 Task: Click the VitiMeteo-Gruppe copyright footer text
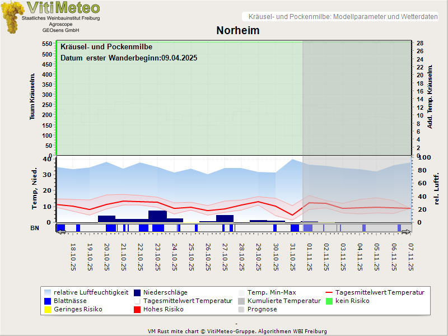(x=237, y=331)
